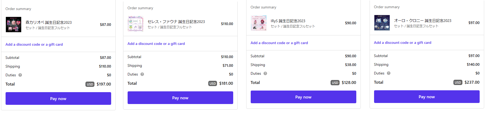Image resolution: width=503 pixels, height=113 pixels.
Task: Click USD currency badge beside $197.00 total
Action: coord(90,84)
